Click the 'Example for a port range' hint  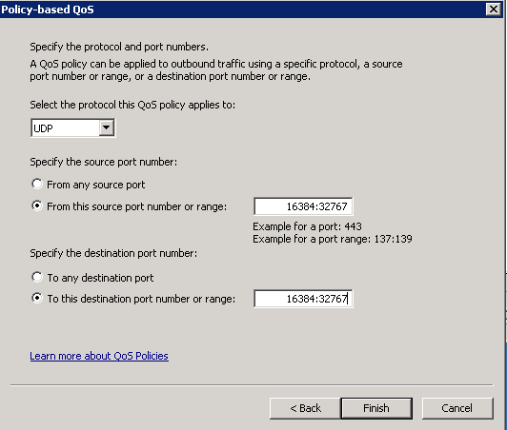coord(333,239)
